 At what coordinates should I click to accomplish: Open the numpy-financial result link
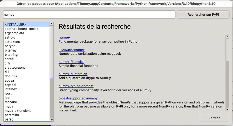pos(71,62)
